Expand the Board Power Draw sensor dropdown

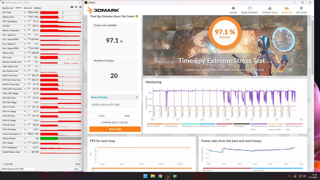(25, 76)
